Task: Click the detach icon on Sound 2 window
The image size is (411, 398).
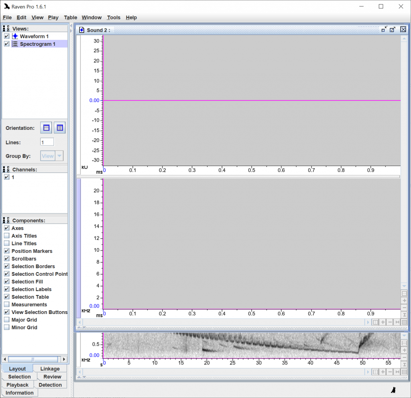Action: [x=392, y=29]
